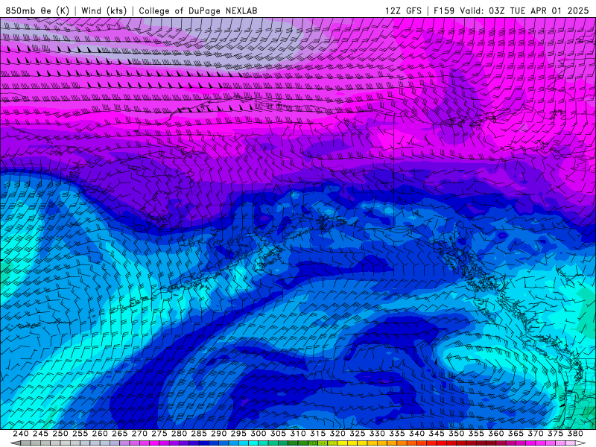Viewport: 596px width, 447px height.
Task: Click the 245 value on the color scale
Action: 40,434
